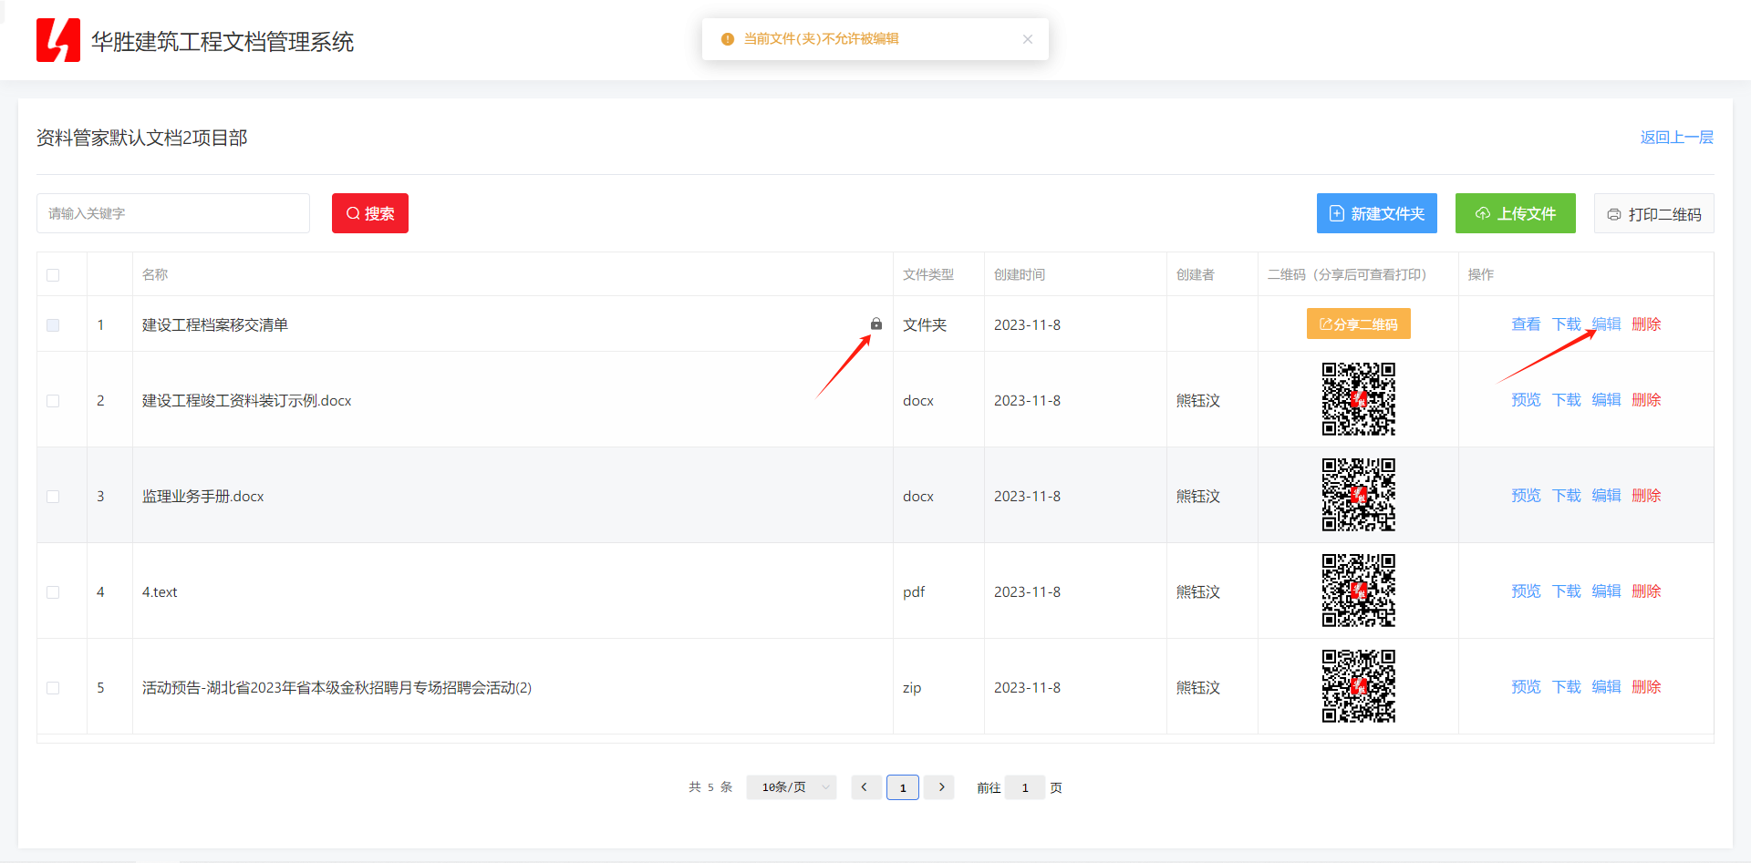Click 上传文件 upload button

pos(1516,213)
